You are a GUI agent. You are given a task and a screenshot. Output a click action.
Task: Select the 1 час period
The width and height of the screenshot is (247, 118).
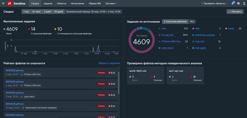pos(26,12)
